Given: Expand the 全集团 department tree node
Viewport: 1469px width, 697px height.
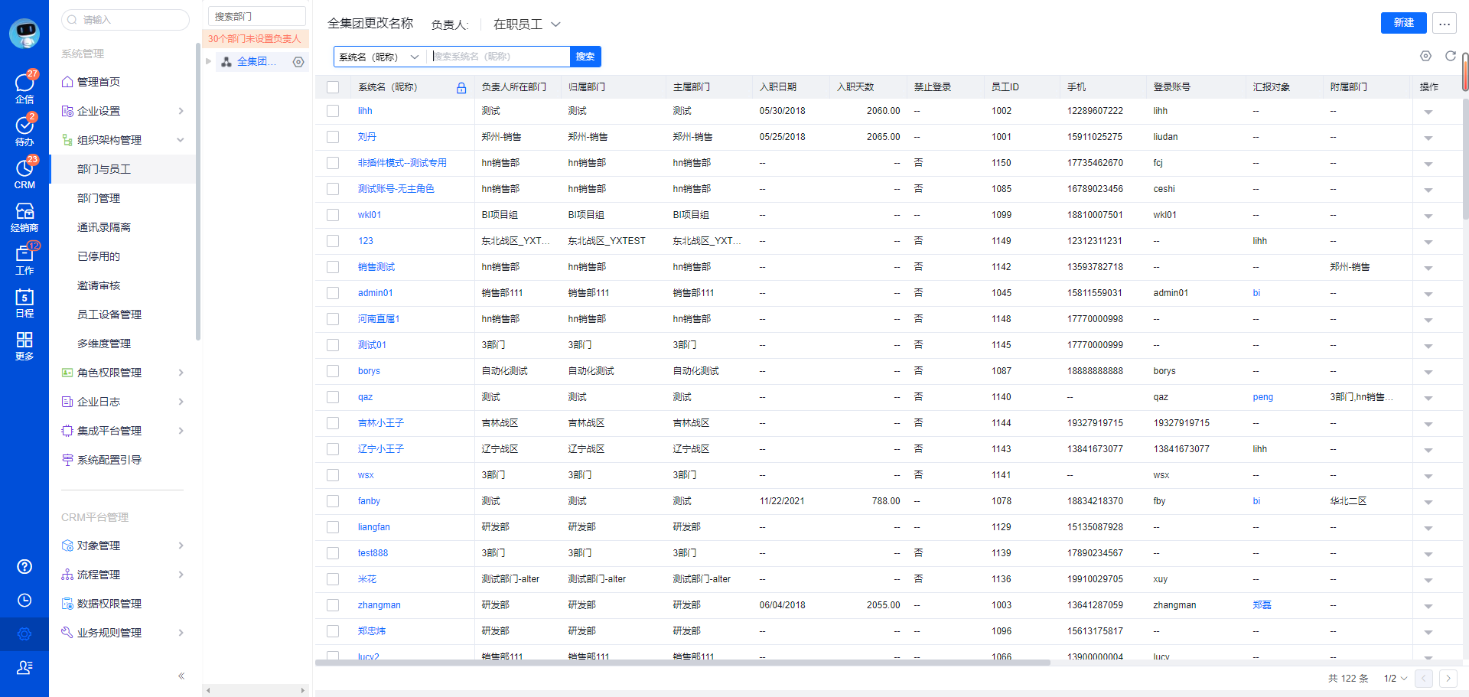Looking at the screenshot, I should pyautogui.click(x=209, y=61).
